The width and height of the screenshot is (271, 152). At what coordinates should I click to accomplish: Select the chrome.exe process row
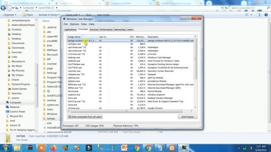(x=130, y=108)
